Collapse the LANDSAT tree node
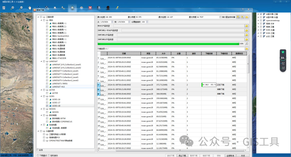 coord(41,61)
